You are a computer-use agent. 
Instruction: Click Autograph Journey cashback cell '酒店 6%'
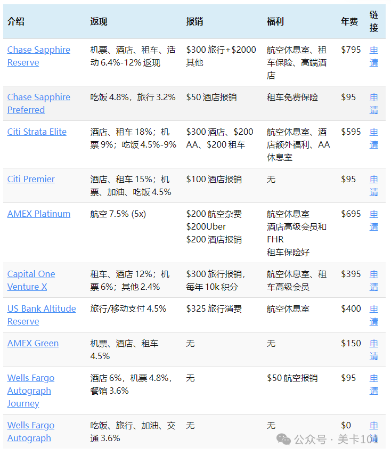pos(131,384)
